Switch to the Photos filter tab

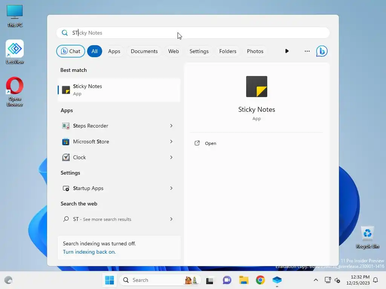[255, 51]
